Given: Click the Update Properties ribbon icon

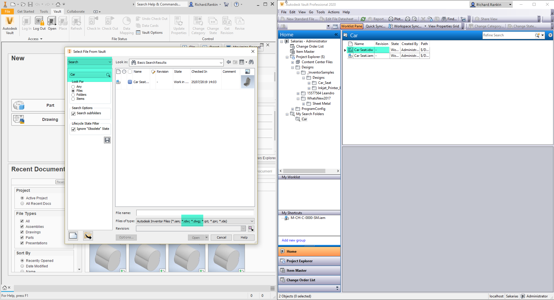Looking at the screenshot, I should (x=179, y=25).
